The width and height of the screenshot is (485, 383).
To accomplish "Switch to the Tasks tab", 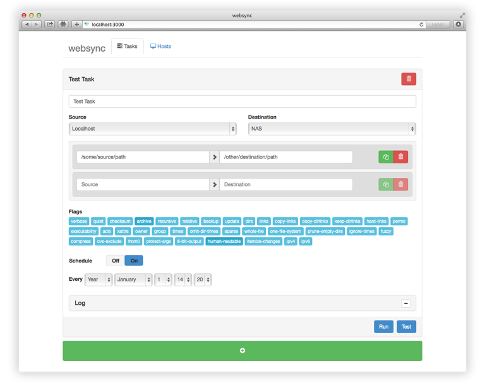I will click(127, 46).
